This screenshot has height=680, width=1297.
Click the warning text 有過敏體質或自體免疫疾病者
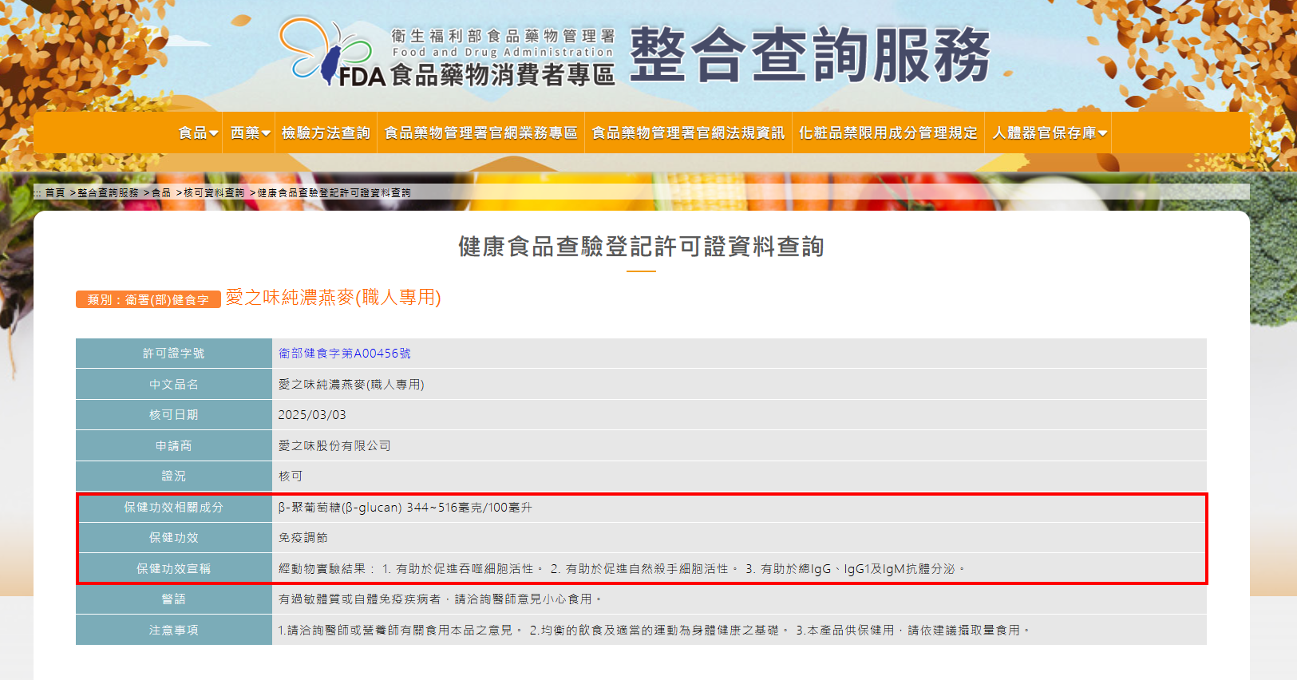[x=440, y=599]
